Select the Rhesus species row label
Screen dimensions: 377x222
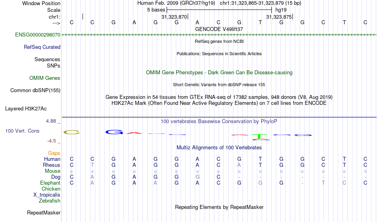pos(52,165)
